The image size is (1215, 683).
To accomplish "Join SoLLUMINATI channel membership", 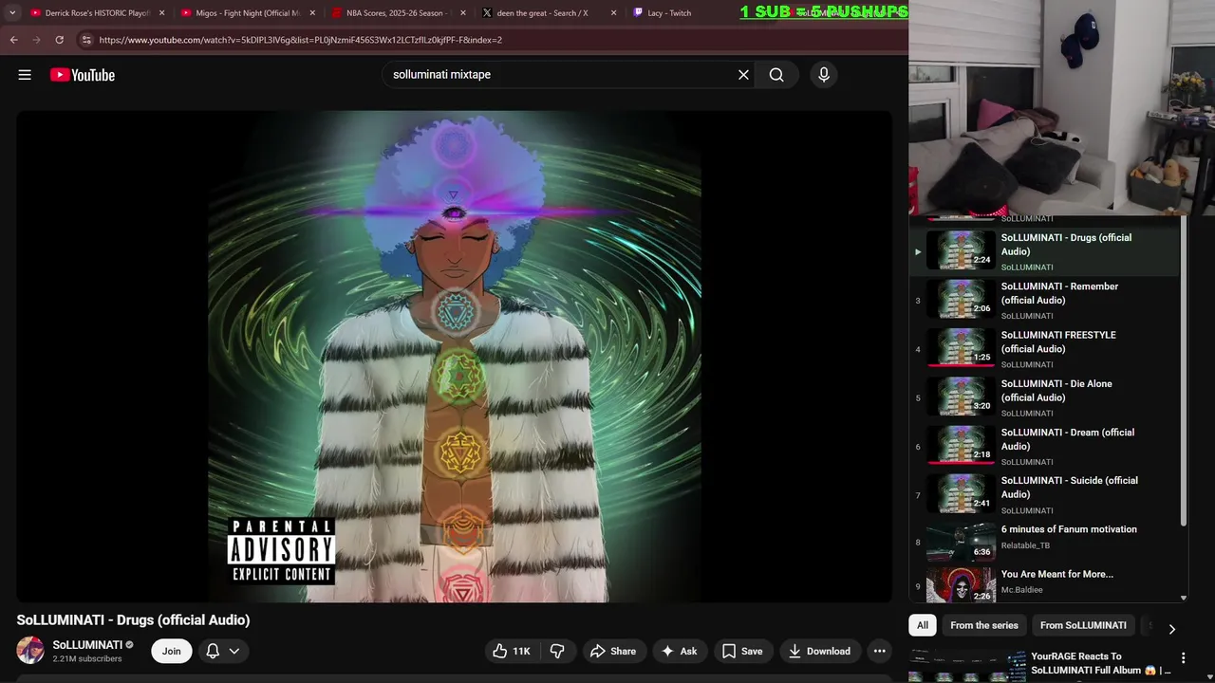I will (171, 651).
